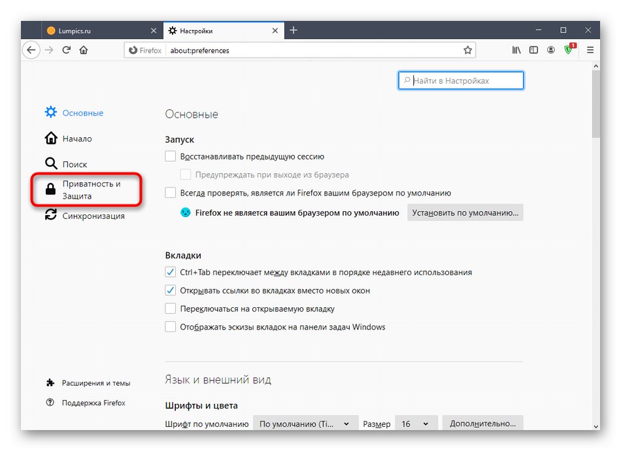This screenshot has width=621, height=451.
Task: Click Установить по умолчанию button
Action: pos(465,212)
